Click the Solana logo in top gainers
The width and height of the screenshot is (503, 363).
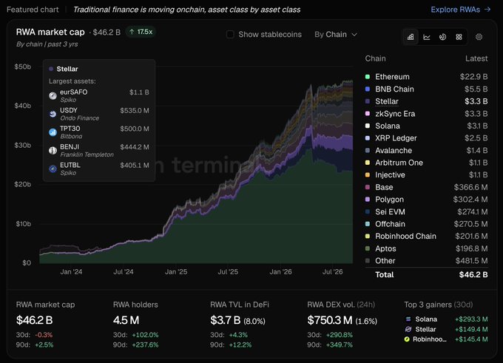point(408,319)
